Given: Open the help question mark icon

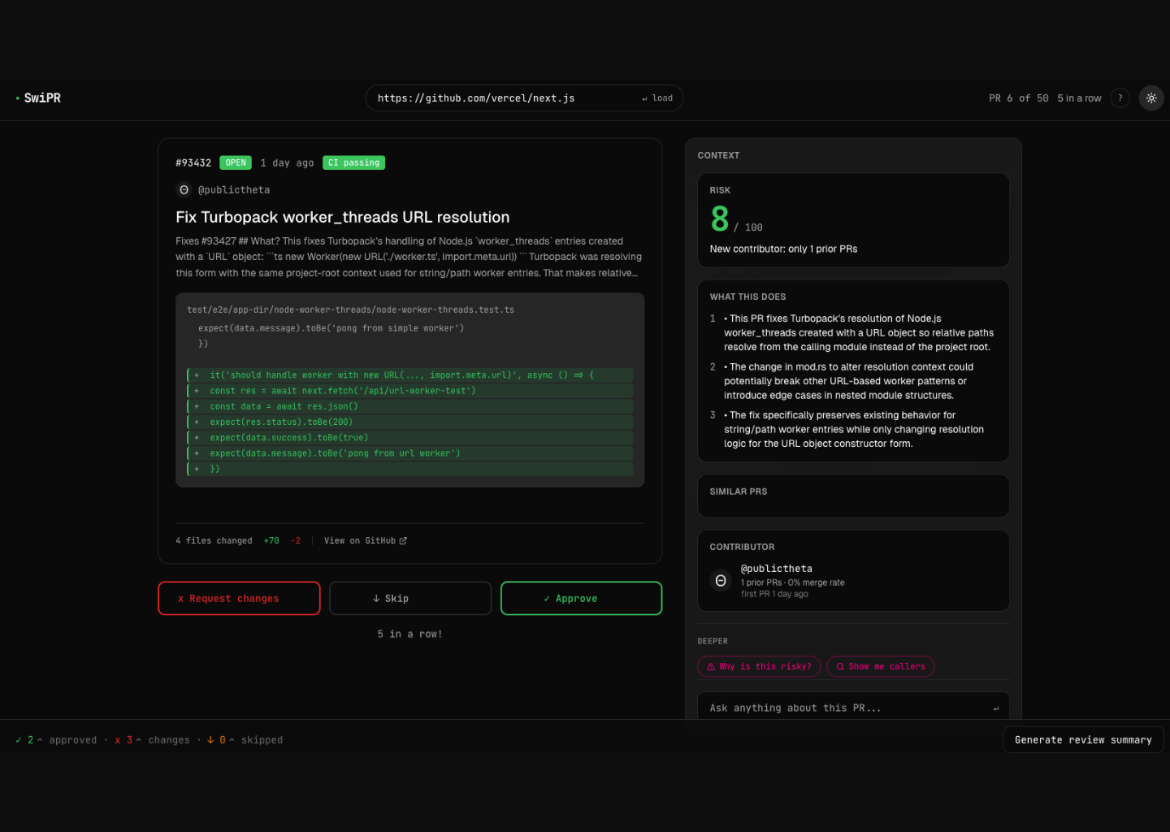Looking at the screenshot, I should [1120, 98].
